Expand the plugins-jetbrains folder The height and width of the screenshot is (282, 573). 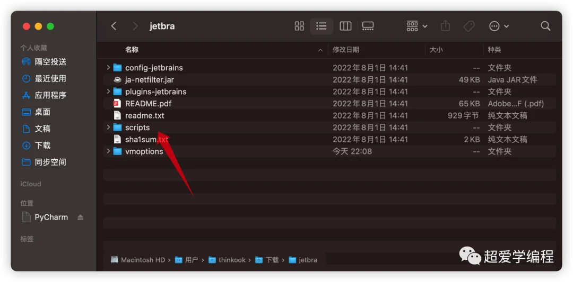(x=108, y=91)
